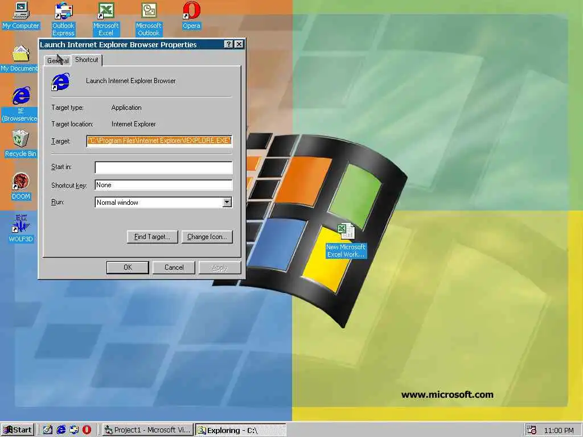Click the Change Icon button

pyautogui.click(x=207, y=237)
